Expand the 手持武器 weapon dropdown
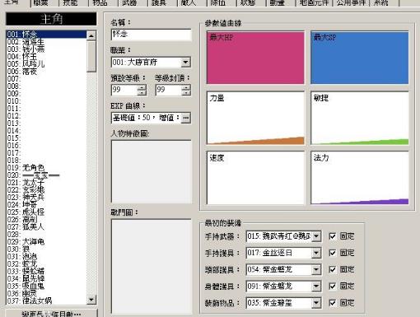Viewport: 420px width, 317px height. point(316,236)
